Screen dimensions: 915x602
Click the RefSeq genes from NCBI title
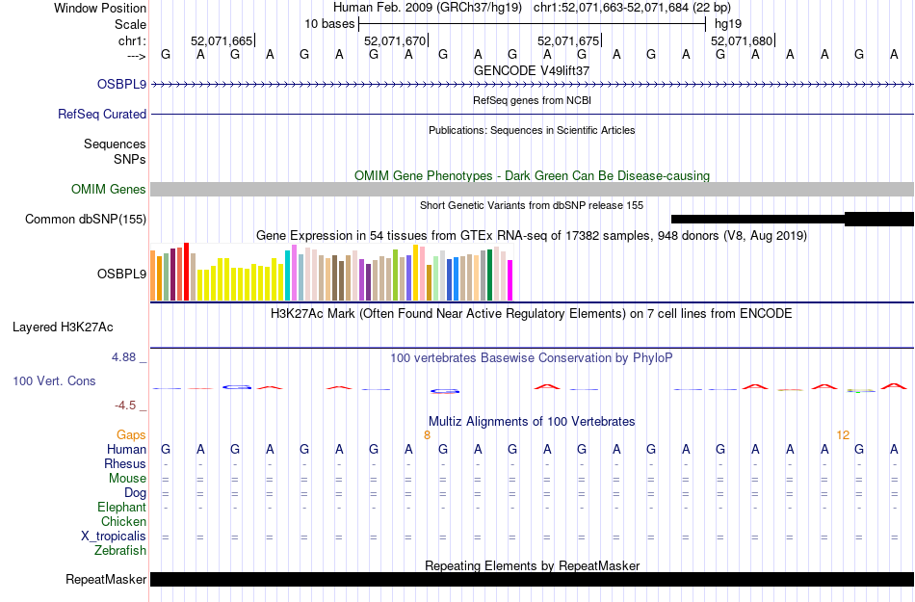point(532,100)
